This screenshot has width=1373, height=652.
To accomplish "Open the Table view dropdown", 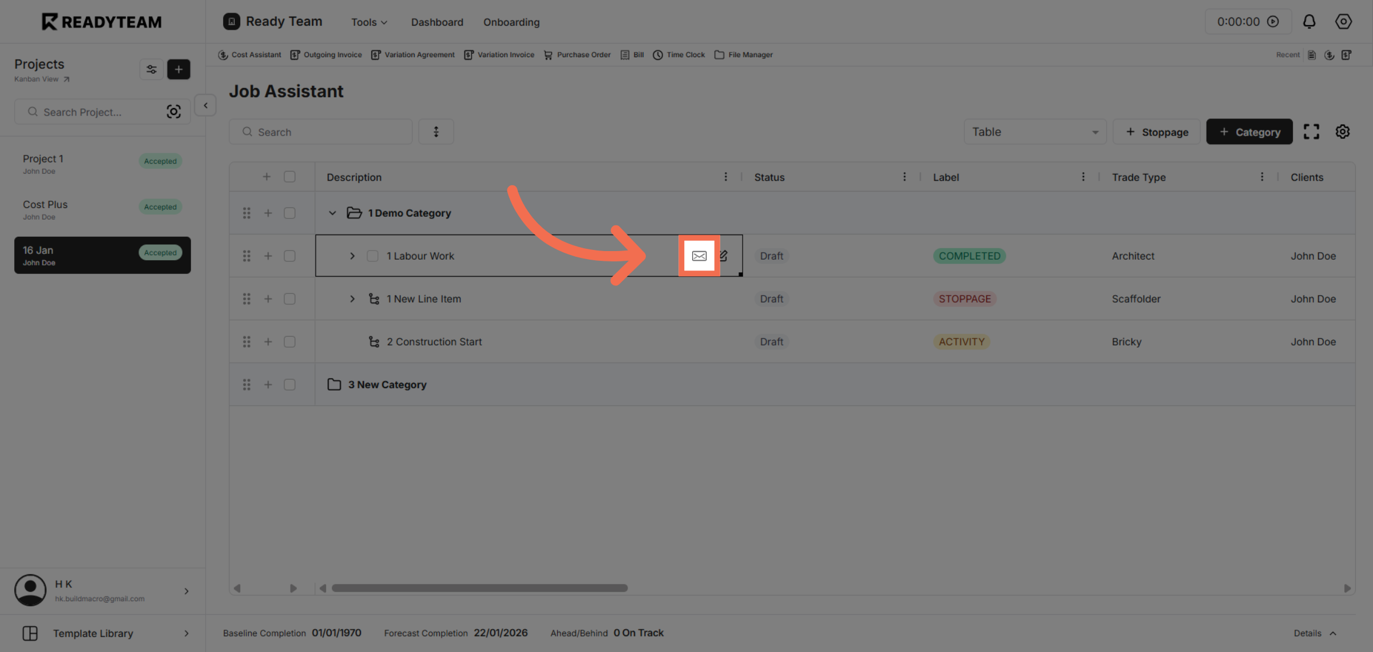I will [1035, 132].
